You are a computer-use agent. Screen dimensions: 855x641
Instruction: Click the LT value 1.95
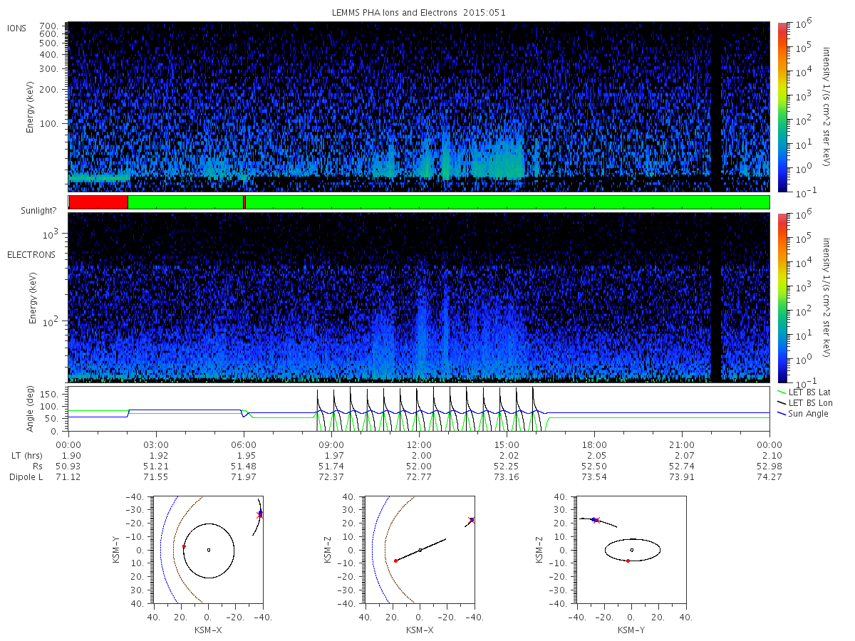tap(244, 455)
